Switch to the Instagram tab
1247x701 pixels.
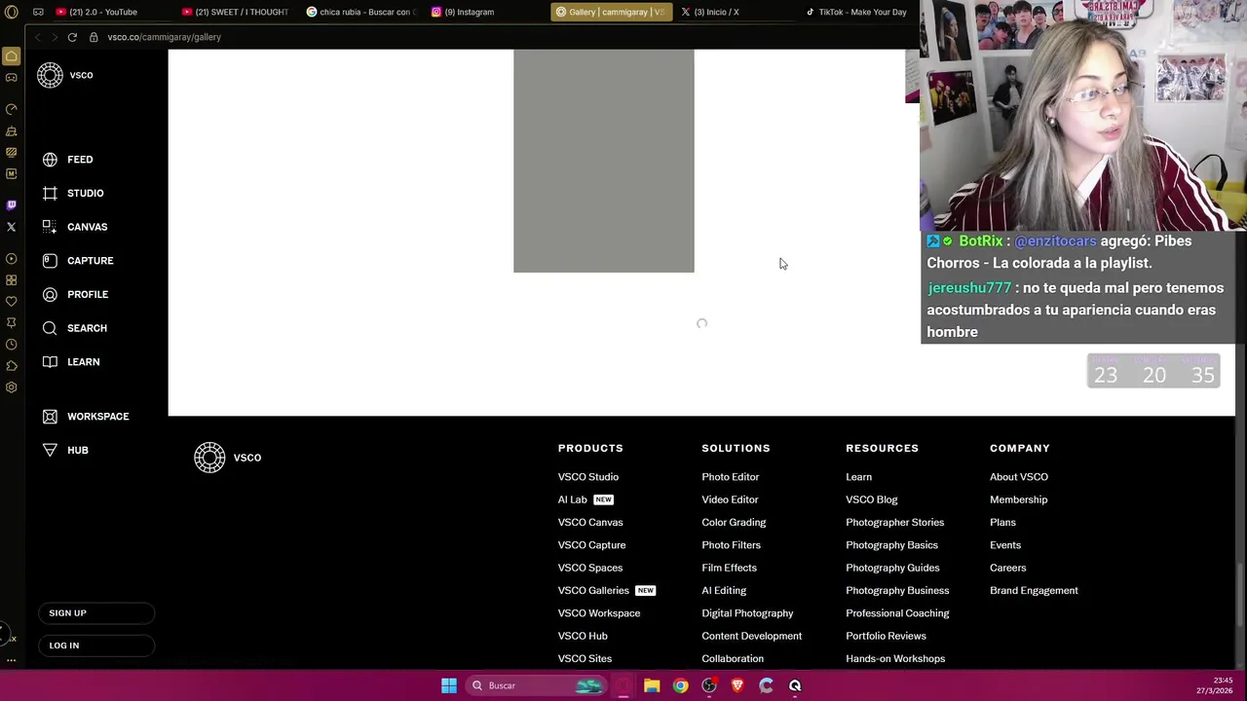click(x=470, y=12)
